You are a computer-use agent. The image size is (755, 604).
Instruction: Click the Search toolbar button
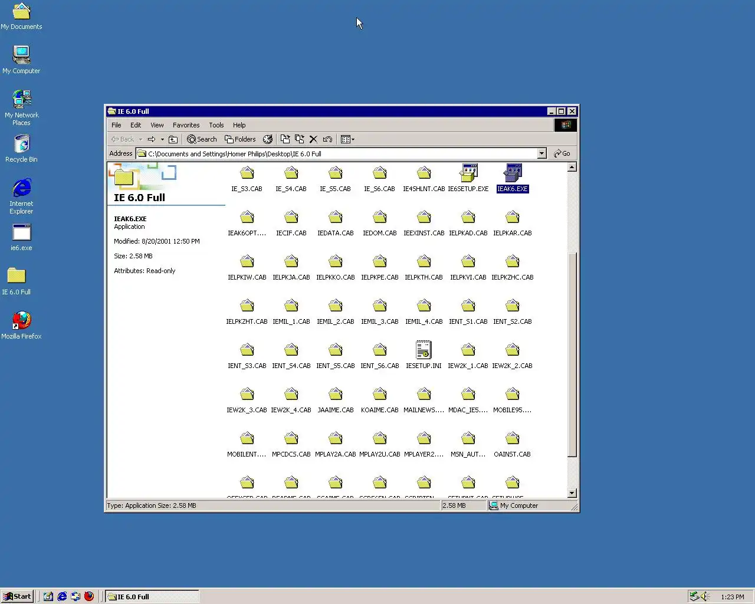click(x=202, y=139)
